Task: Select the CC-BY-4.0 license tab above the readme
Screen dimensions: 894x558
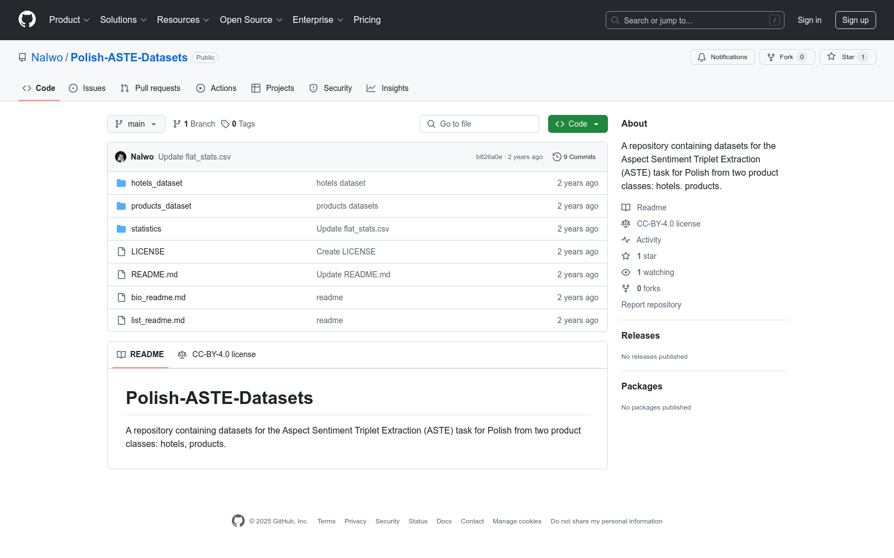Action: (217, 354)
